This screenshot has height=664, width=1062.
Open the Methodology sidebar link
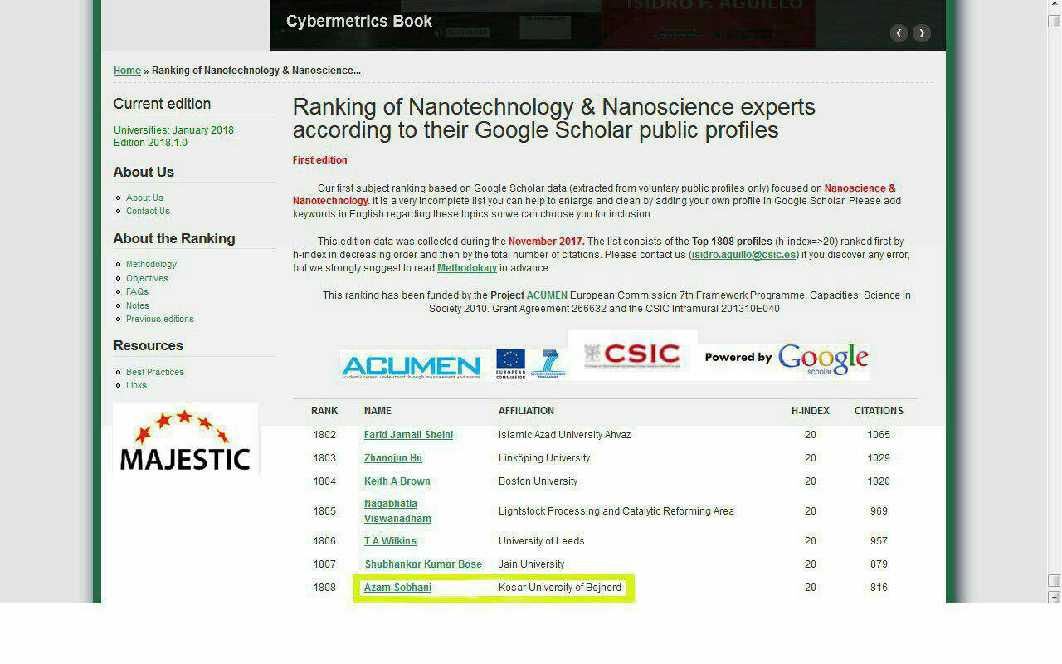[151, 264]
